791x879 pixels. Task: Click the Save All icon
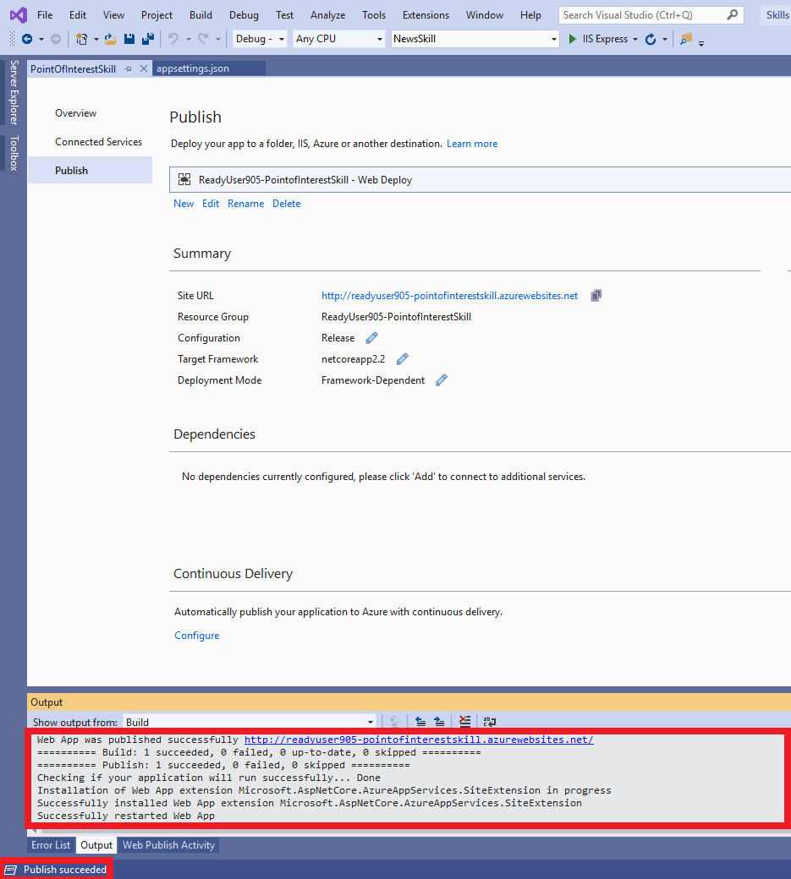click(x=148, y=39)
